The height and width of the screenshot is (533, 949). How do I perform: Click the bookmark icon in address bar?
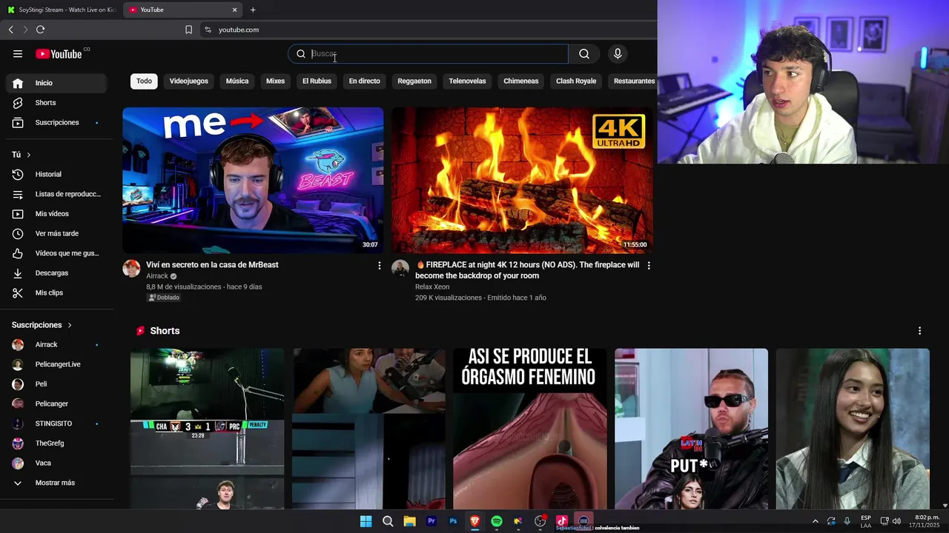tap(188, 30)
